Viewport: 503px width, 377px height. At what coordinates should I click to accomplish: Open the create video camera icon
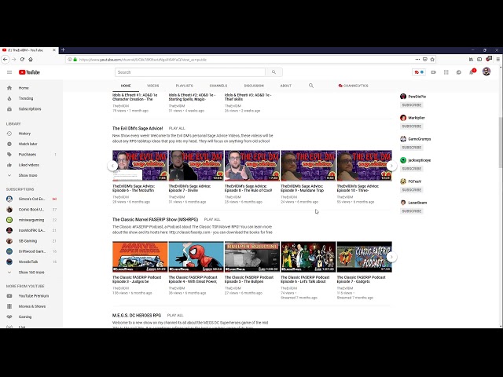433,72
